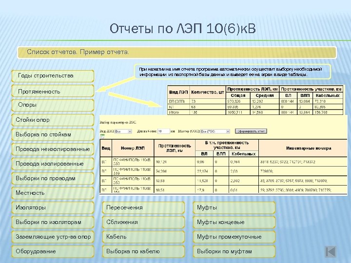Click the small green icon below Вид ЛЭП
This screenshot has width=351, height=263.
102,136
